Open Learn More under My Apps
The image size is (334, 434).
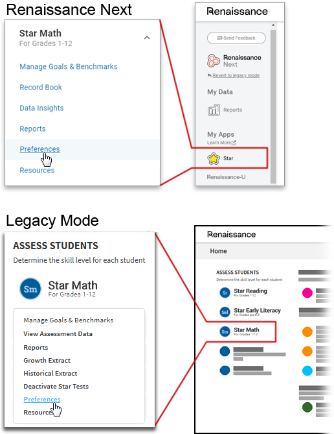(221, 143)
